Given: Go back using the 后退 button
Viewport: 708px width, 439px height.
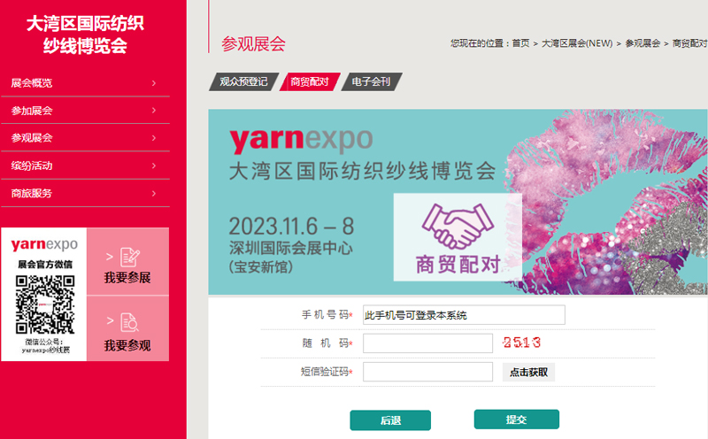Looking at the screenshot, I should click(x=390, y=420).
